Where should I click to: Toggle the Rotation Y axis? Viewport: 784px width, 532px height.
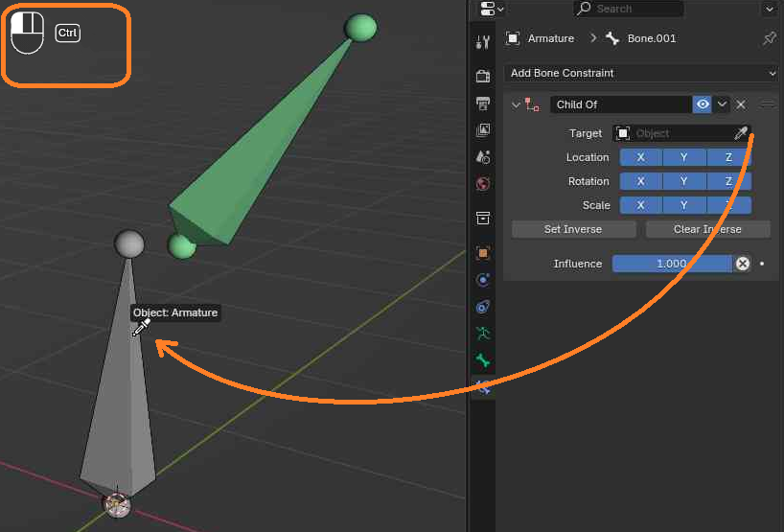click(684, 181)
